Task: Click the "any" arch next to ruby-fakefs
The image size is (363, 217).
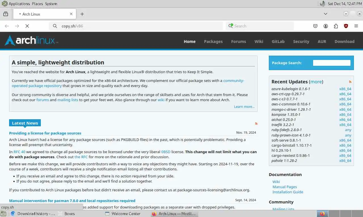Action: [348, 130]
